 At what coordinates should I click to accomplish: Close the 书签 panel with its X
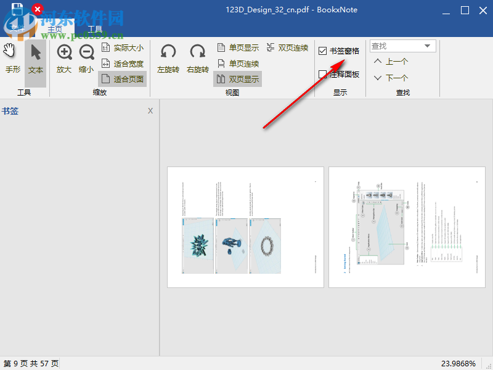pyautogui.click(x=150, y=110)
